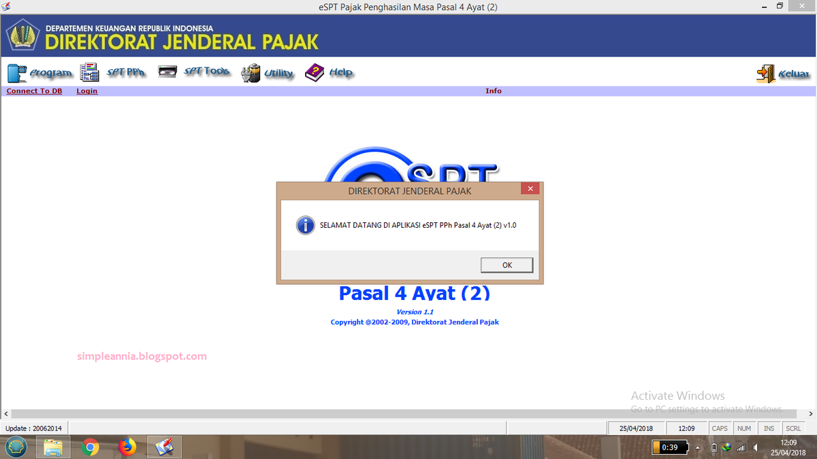The height and width of the screenshot is (459, 817).
Task: Click the Connect To DB link
Action: 34,91
